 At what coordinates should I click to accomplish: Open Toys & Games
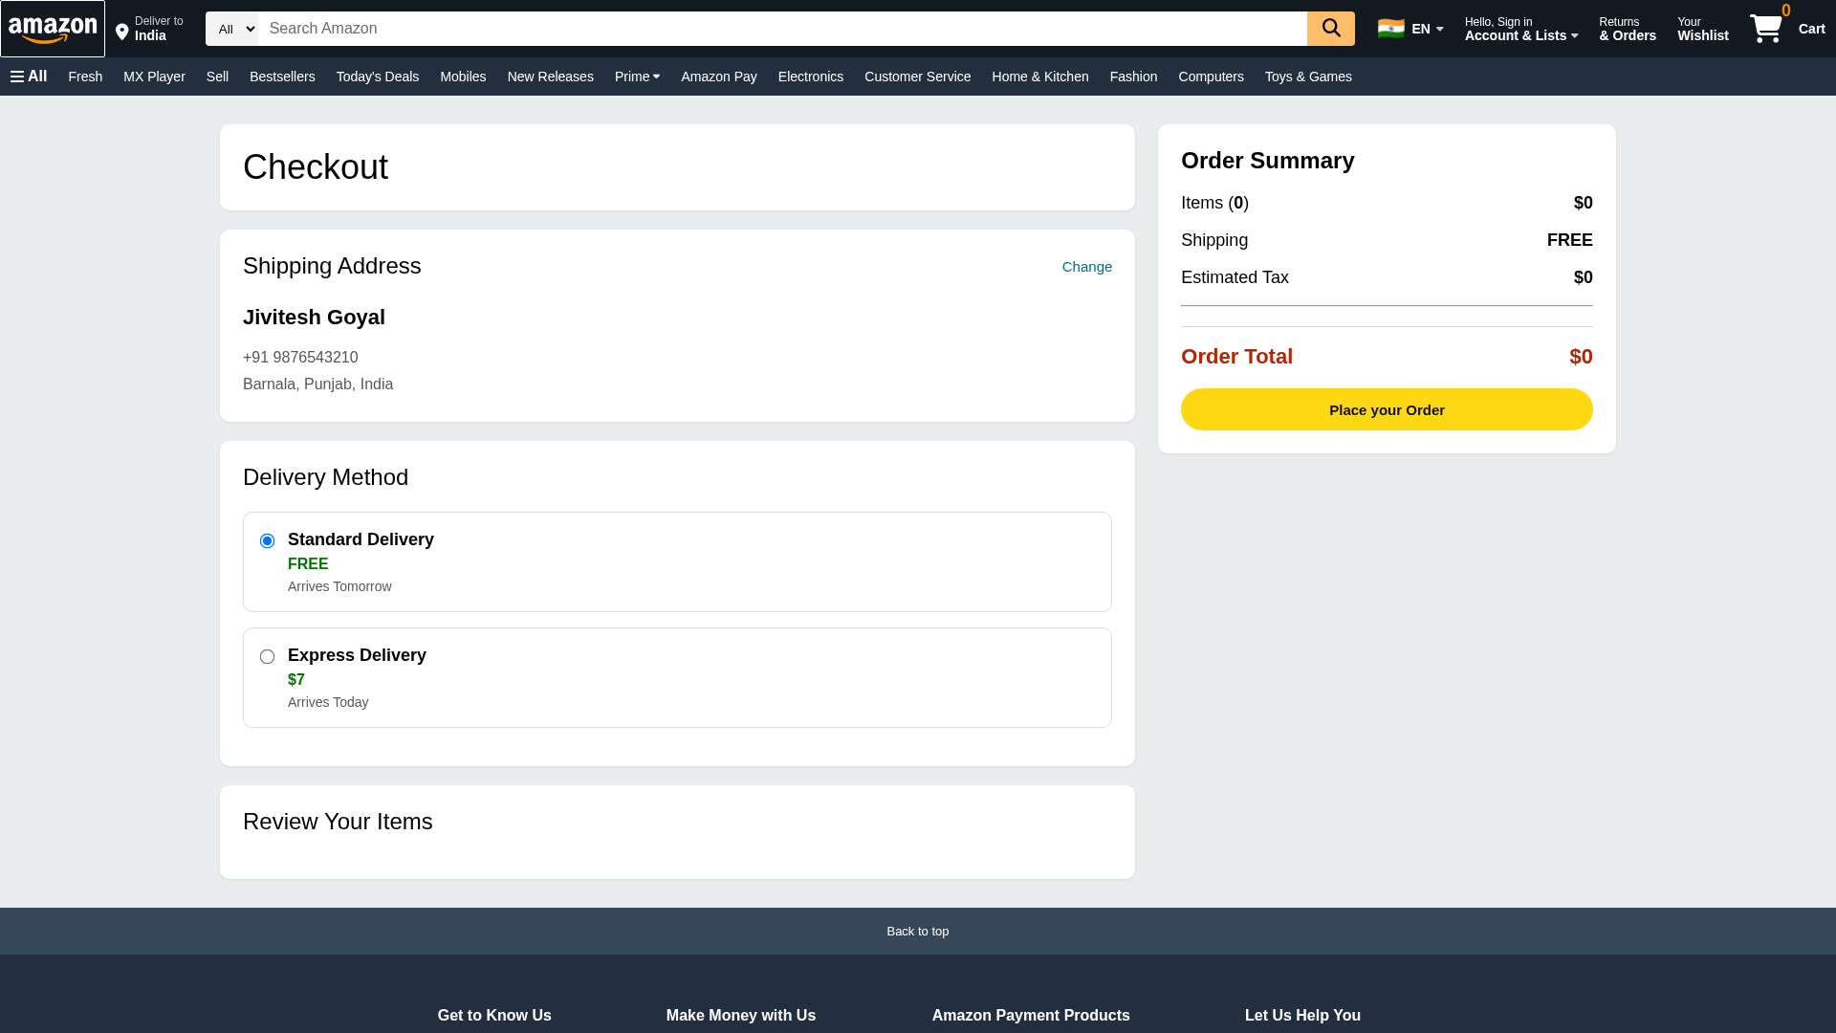pos(1308,77)
